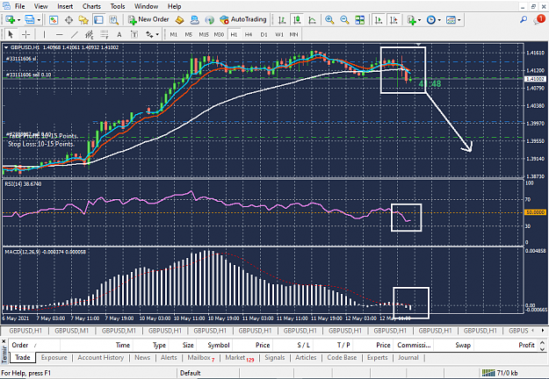Image resolution: width=549 pixels, height=379 pixels.
Task: Click the Profiles toolbar icon
Action: (x=30, y=20)
